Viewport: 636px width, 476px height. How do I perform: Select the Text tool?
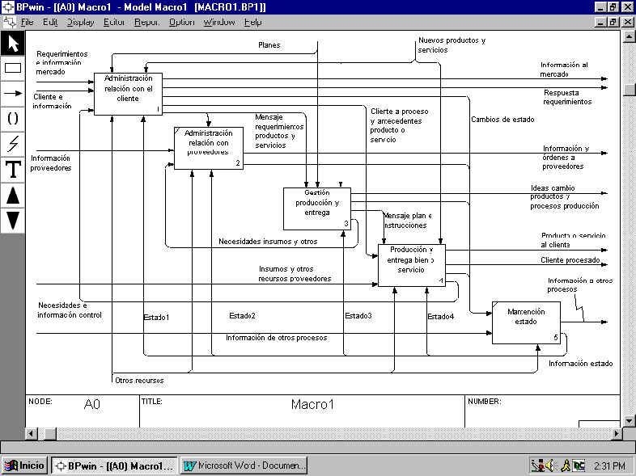pyautogui.click(x=13, y=170)
